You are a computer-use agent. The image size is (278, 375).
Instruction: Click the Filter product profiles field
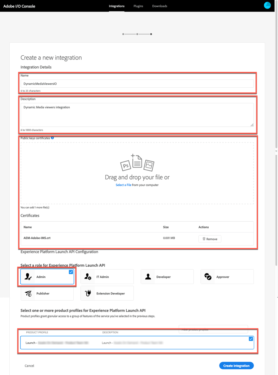pos(213,329)
